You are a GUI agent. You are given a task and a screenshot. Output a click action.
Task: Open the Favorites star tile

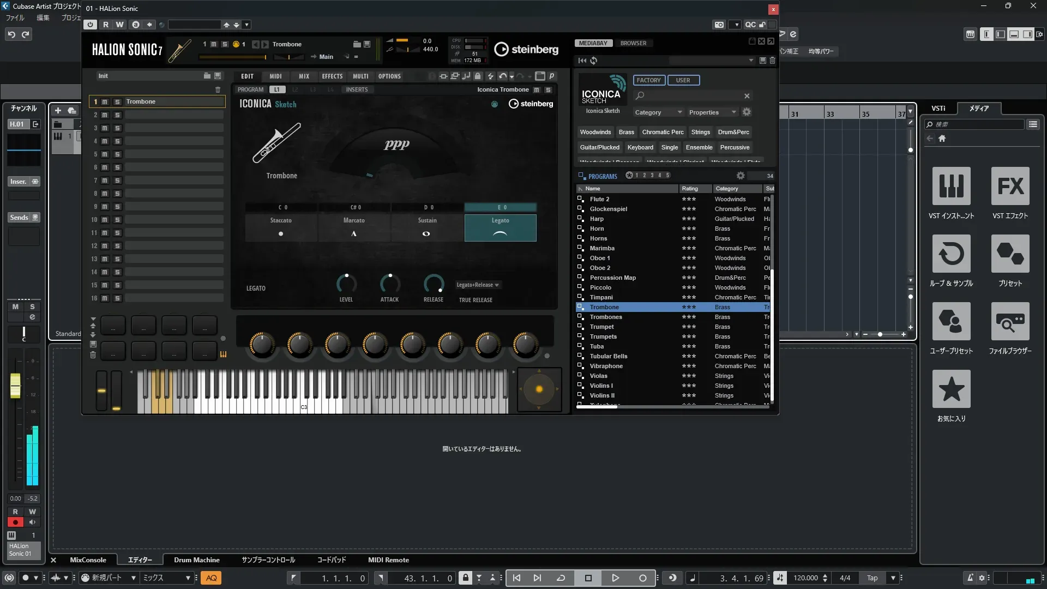951,389
